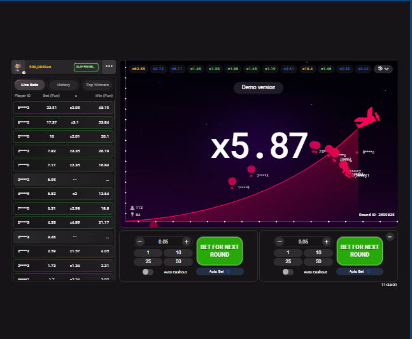The image size is (412, 339).
Task: Decrease left bet amount with minus button
Action: click(140, 242)
